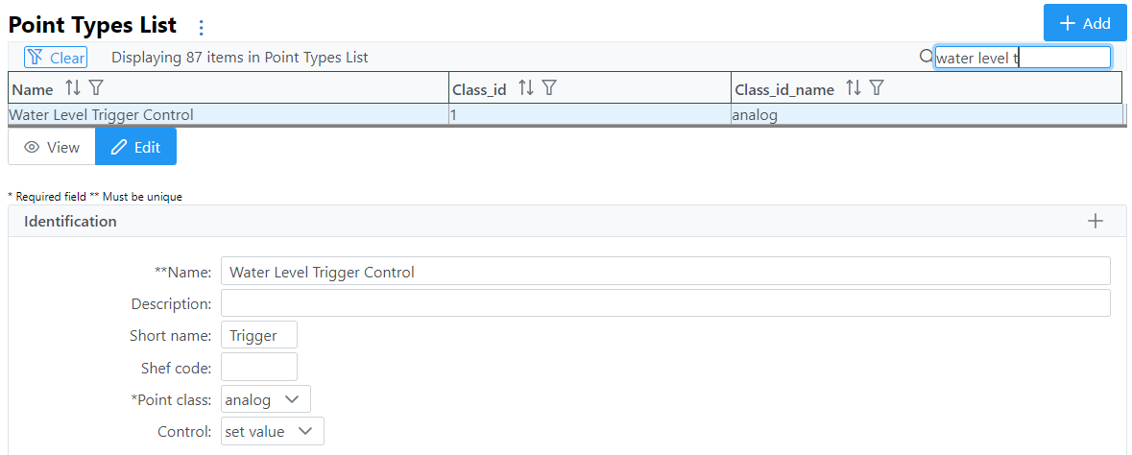Open the Control set value dropdown

(x=272, y=432)
